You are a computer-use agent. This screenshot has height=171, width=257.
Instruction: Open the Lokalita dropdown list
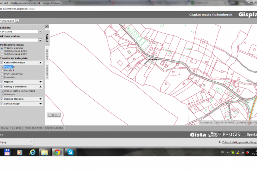pyautogui.click(x=40, y=31)
